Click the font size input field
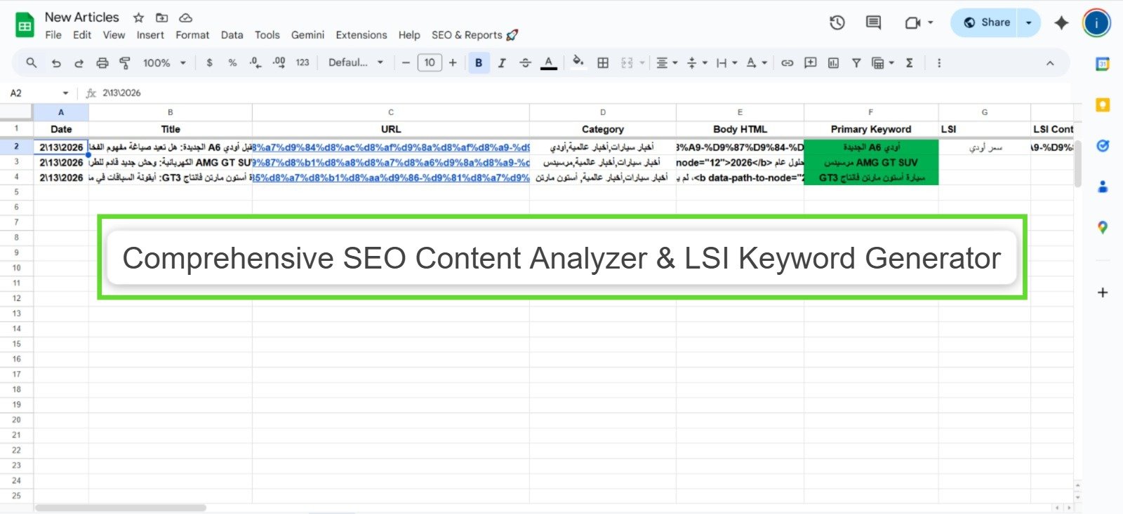Image resolution: width=1123 pixels, height=514 pixels. coord(430,63)
